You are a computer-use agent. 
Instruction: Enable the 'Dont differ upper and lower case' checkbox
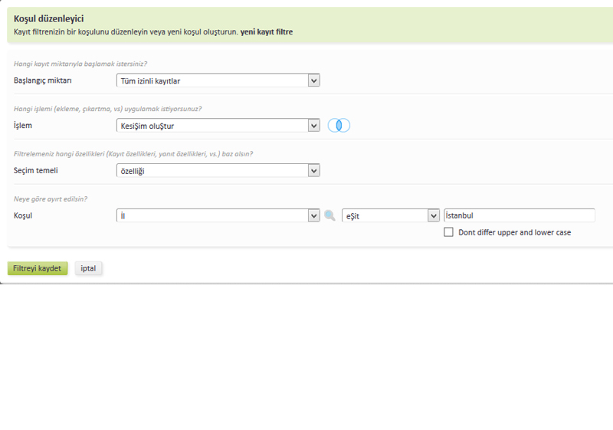point(448,232)
